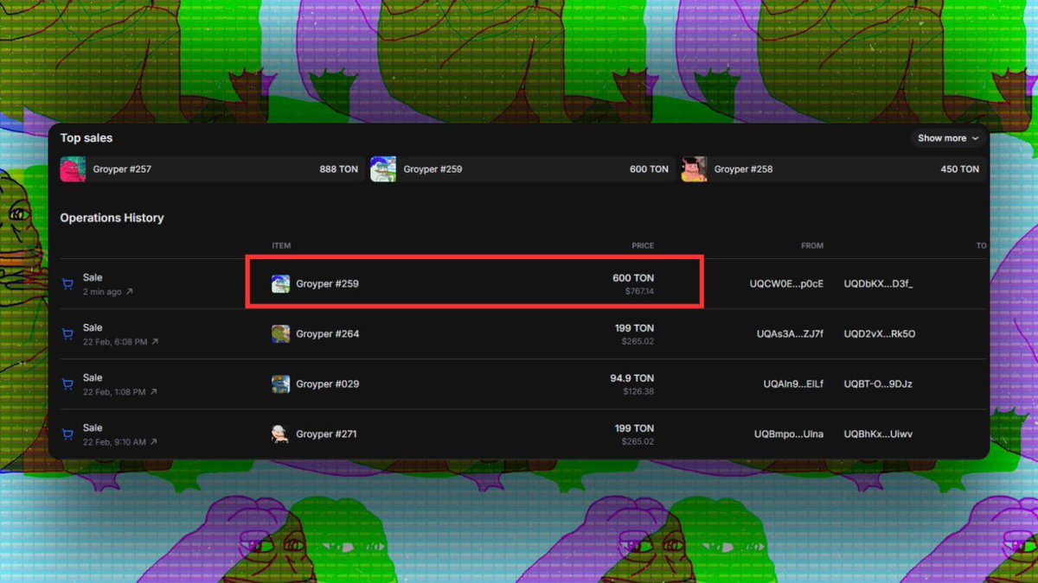Click the FROM column header
Screen dimensions: 1038x583
[812, 246]
